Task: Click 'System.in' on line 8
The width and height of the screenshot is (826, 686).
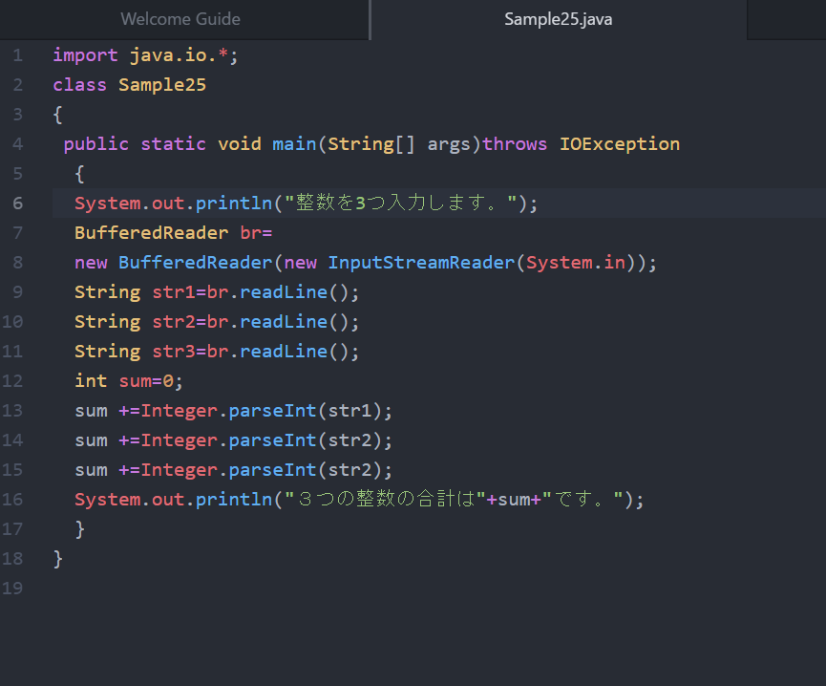Action: point(576,263)
